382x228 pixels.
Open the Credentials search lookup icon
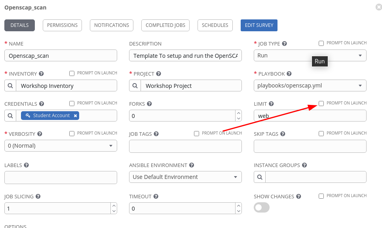(x=11, y=116)
